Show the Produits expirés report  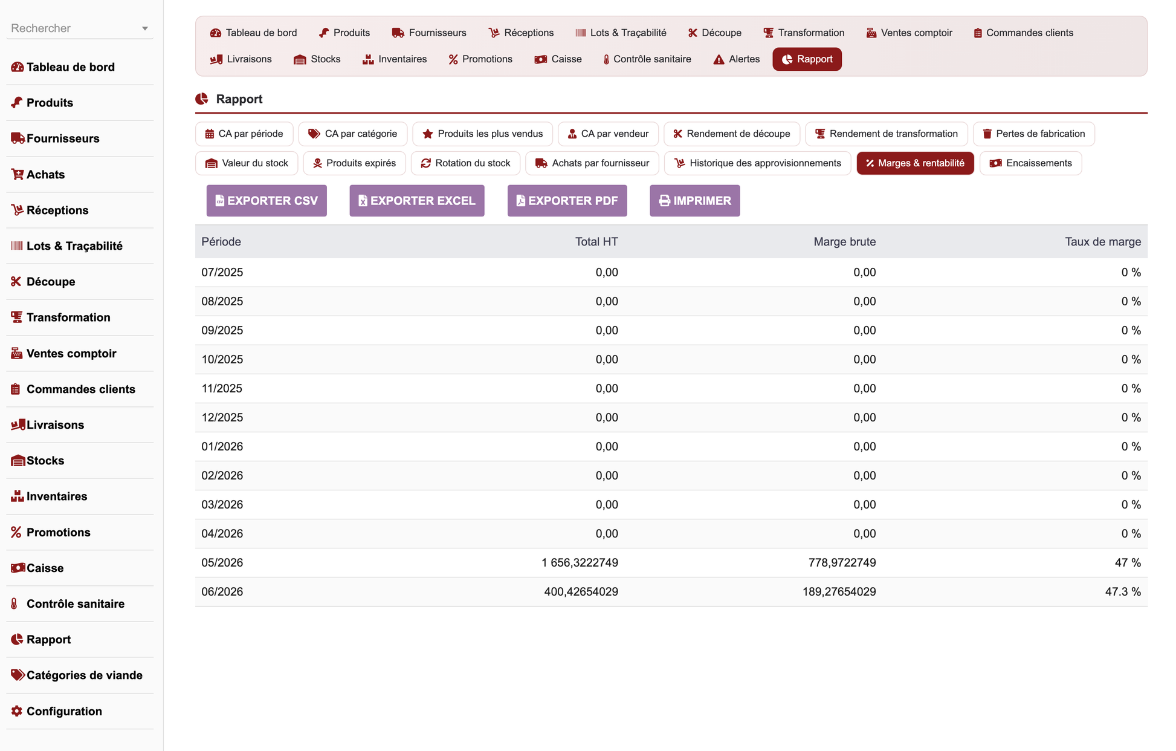click(354, 163)
